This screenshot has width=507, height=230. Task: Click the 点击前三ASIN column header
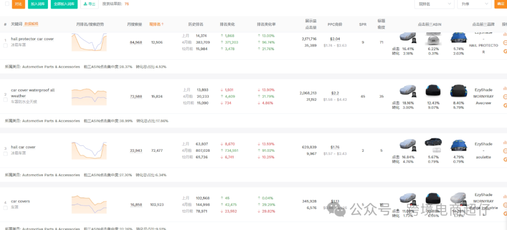tap(430, 24)
